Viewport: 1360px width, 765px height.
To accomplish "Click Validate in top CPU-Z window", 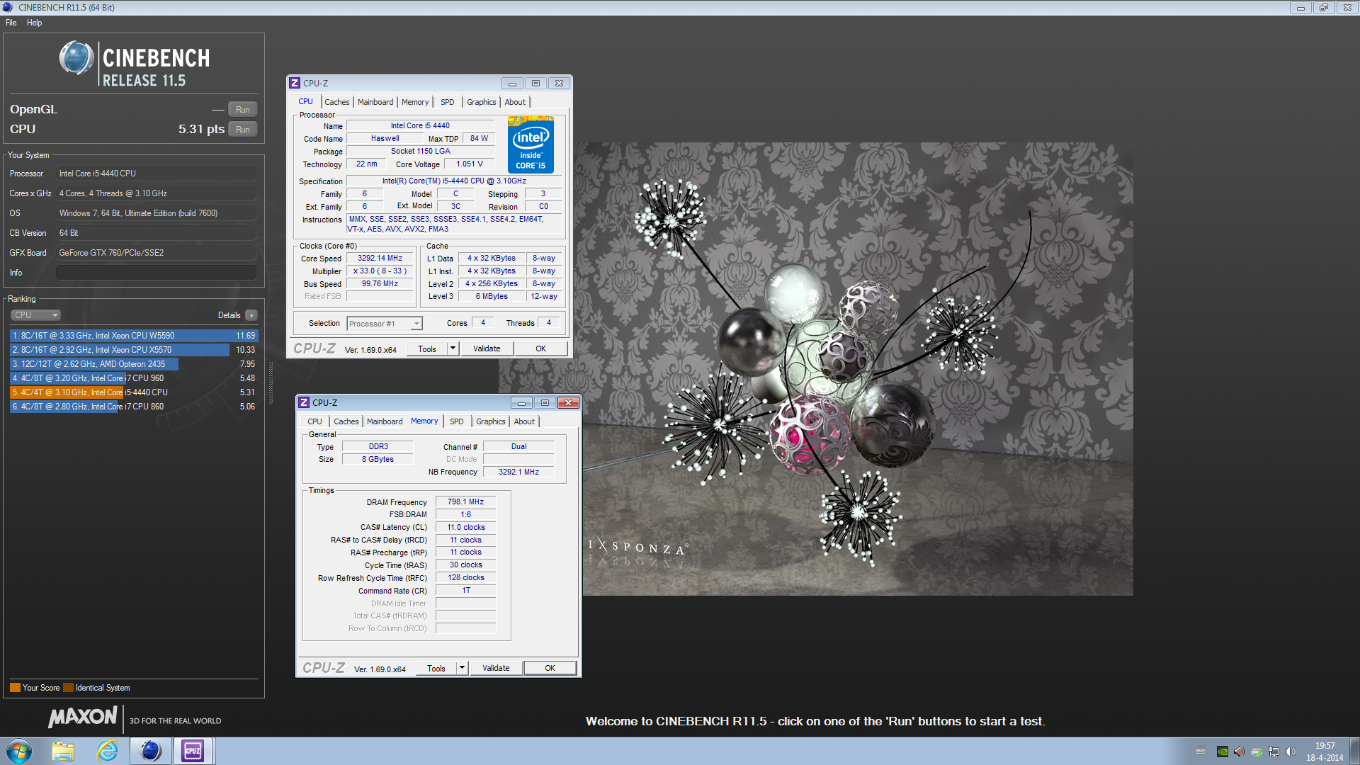I will pos(487,348).
